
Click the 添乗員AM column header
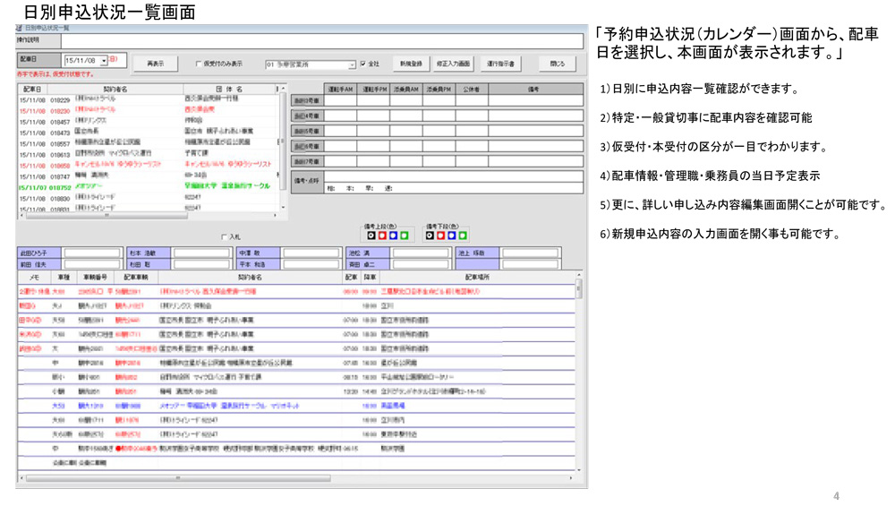click(x=406, y=89)
